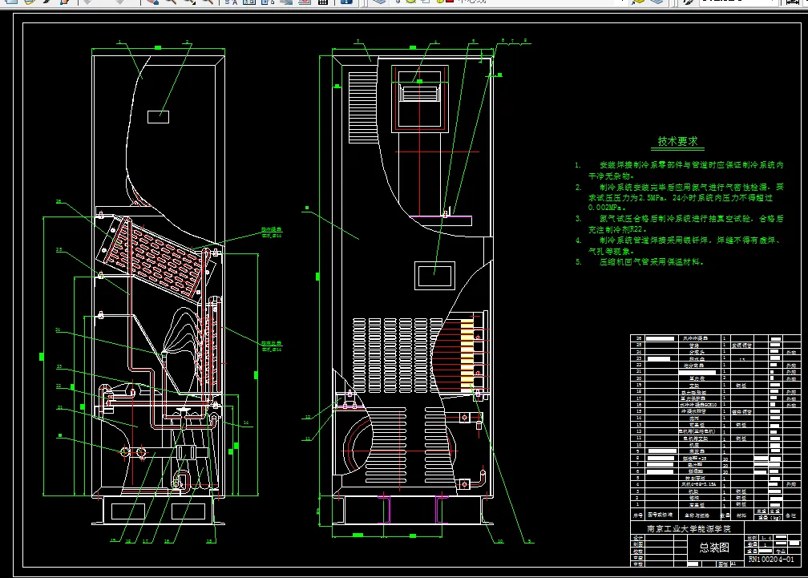Select the drawing number RN100204-01
808x578 pixels.
[772, 560]
